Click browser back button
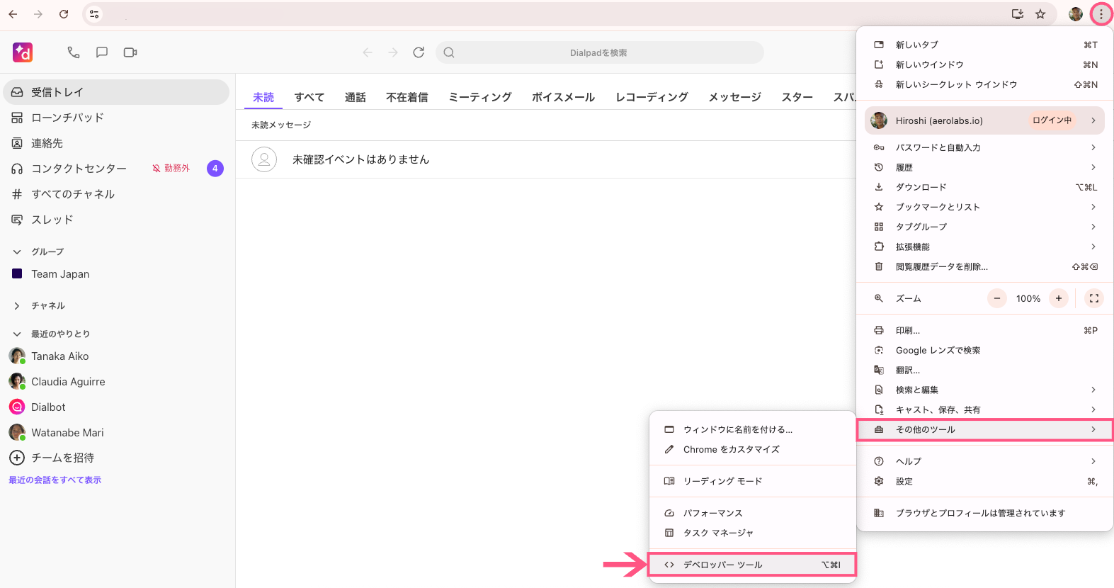 13,14
